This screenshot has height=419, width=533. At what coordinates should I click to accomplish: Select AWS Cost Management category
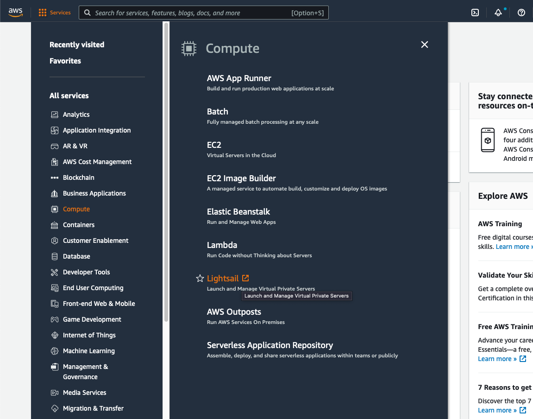pos(97,162)
